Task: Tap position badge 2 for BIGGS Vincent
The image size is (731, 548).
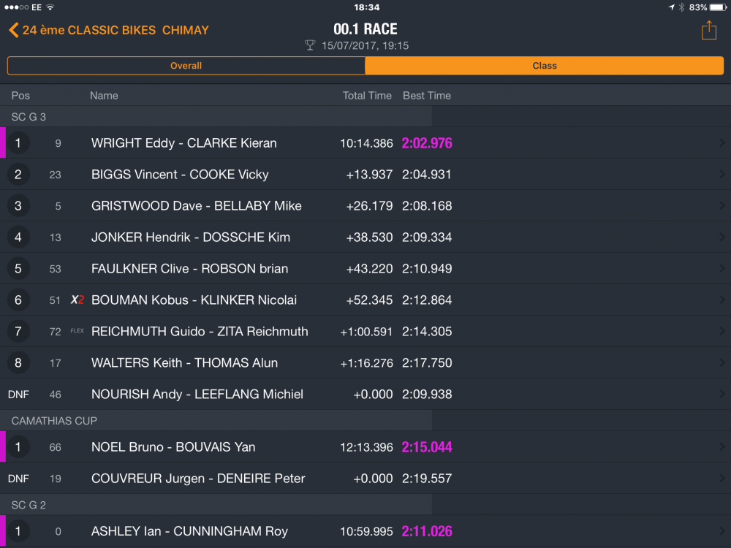Action: [x=18, y=175]
